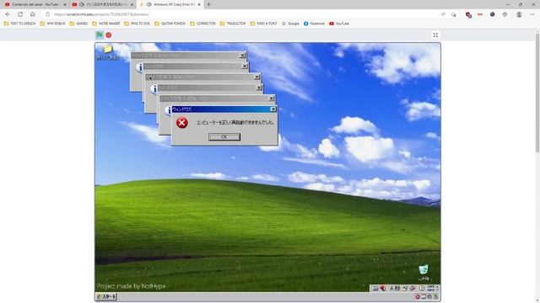Reload the page with the refresh icon

pyautogui.click(x=20, y=14)
